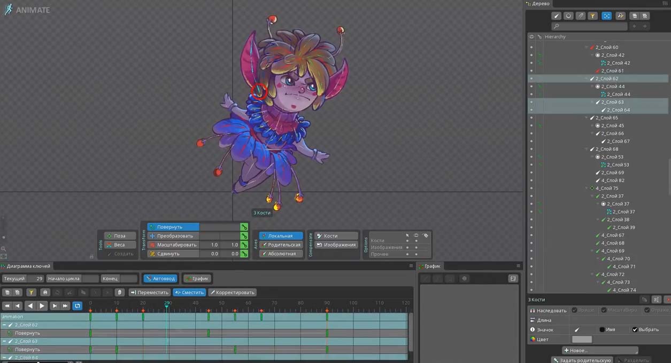Toggle the yellow funnel filter in timeline toolbar
Screen dimensions: 671x363
coord(32,293)
